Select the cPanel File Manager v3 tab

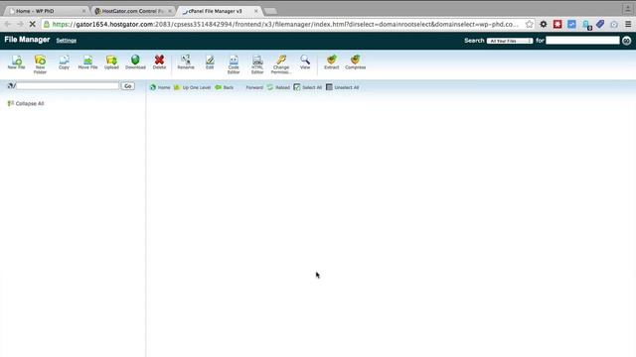coord(220,11)
